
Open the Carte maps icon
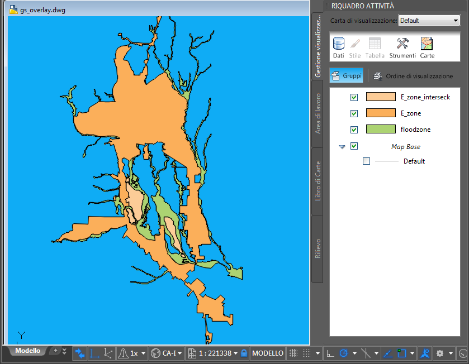tap(427, 47)
